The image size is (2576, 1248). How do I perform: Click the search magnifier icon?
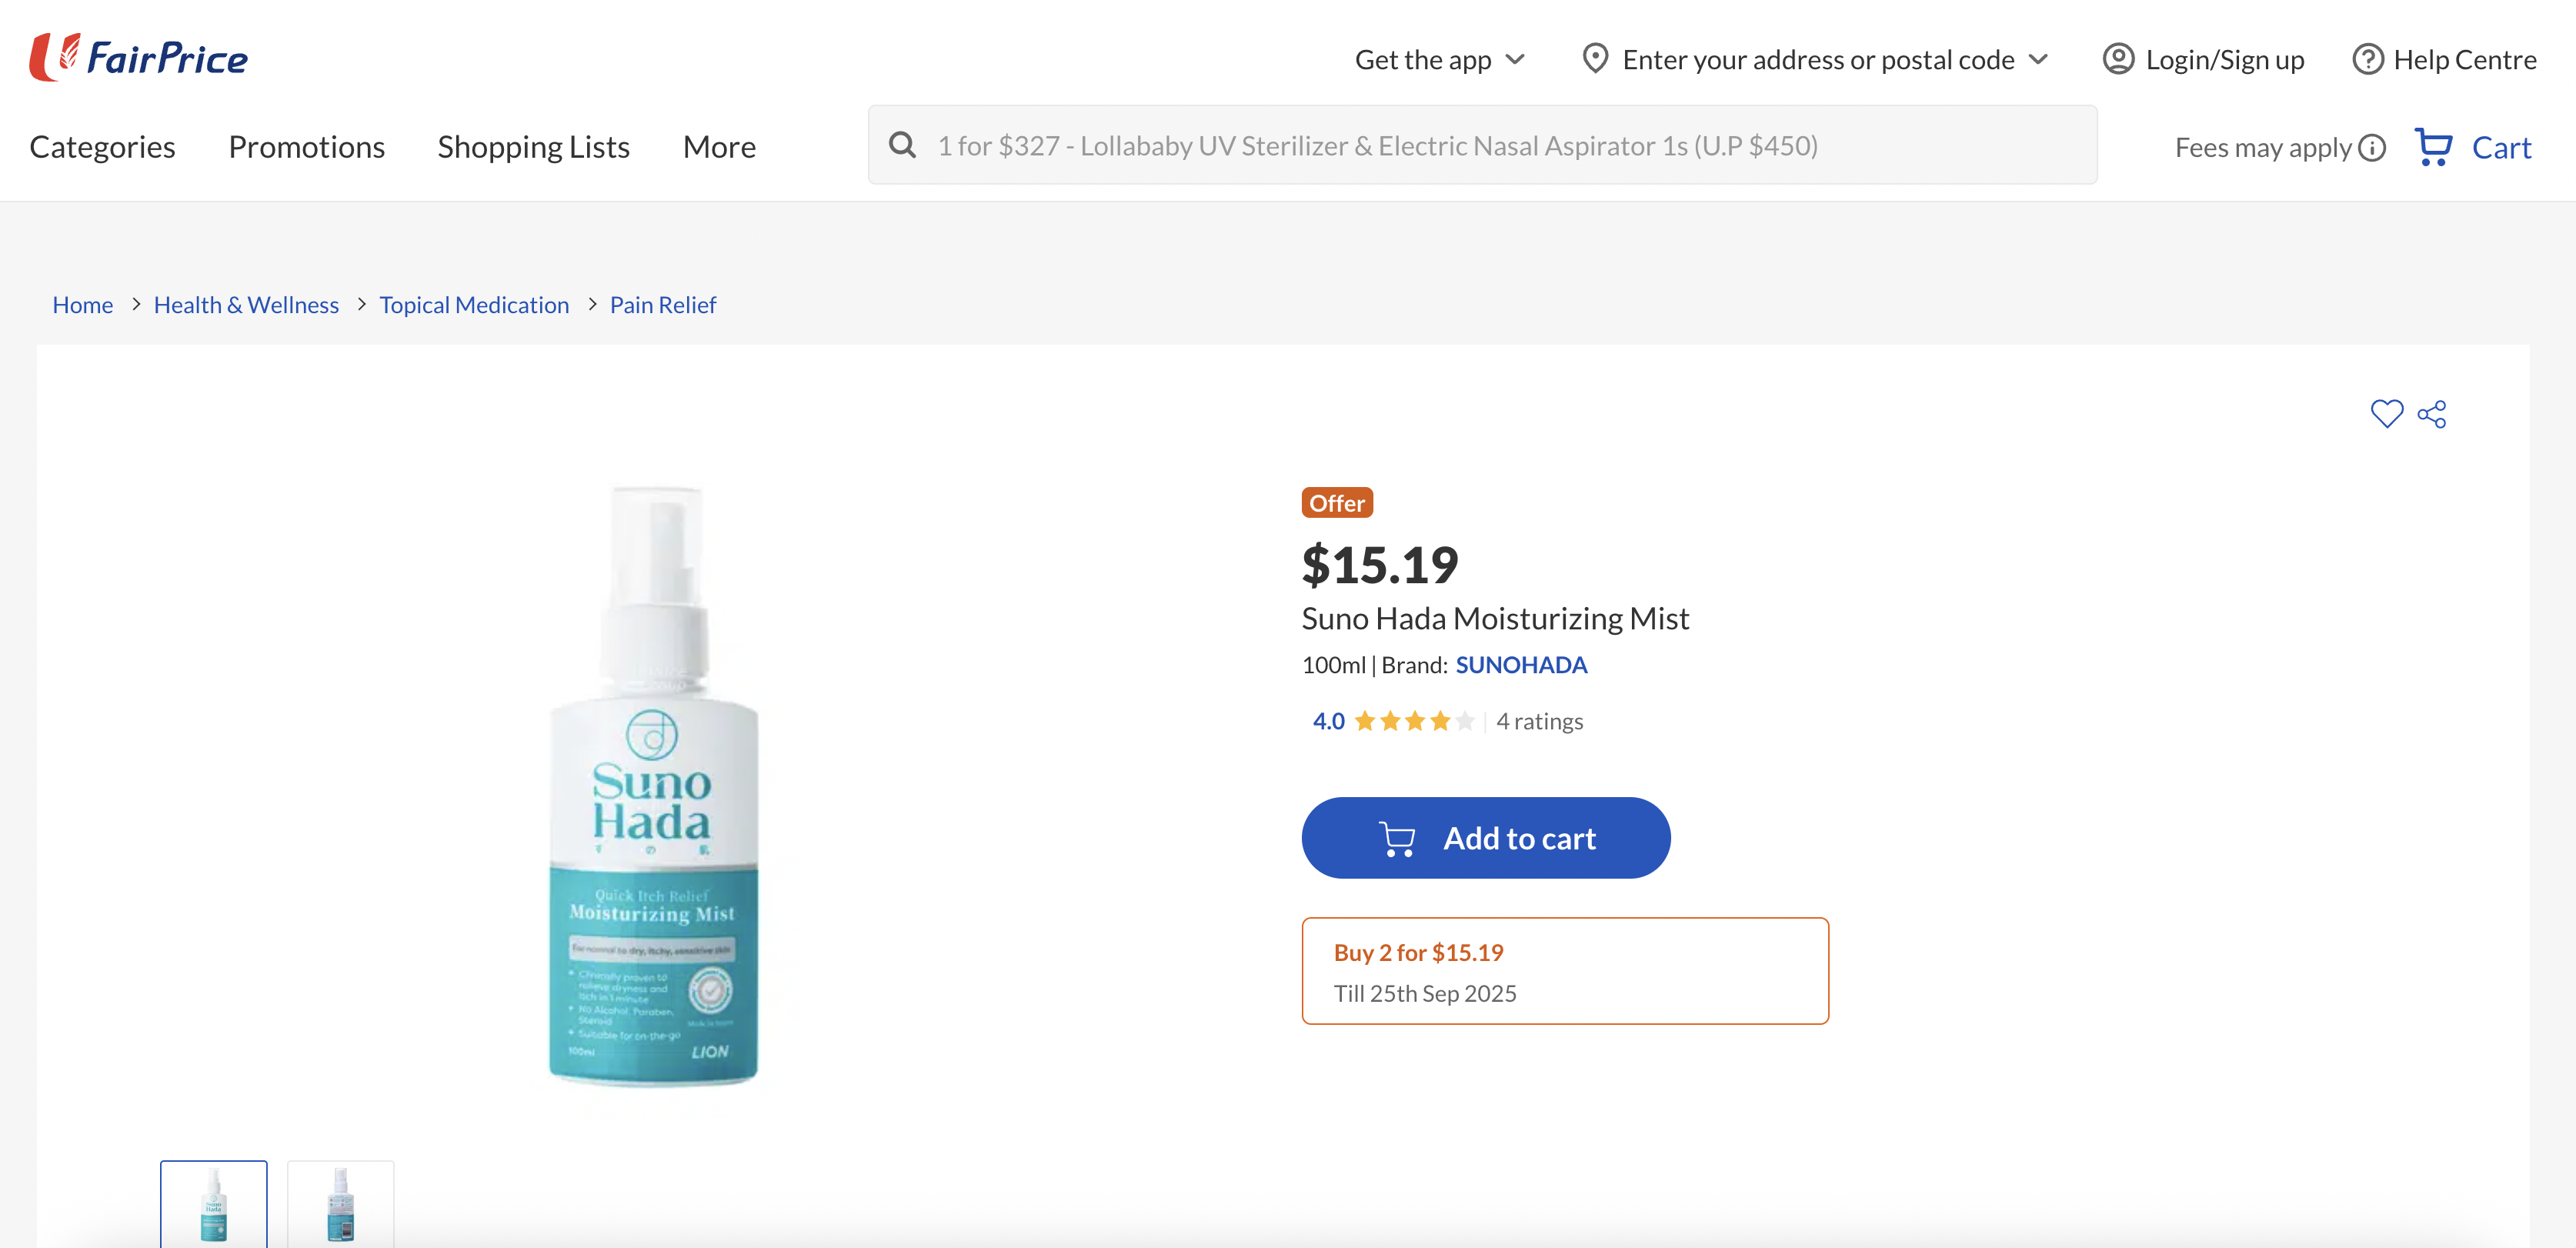point(902,145)
